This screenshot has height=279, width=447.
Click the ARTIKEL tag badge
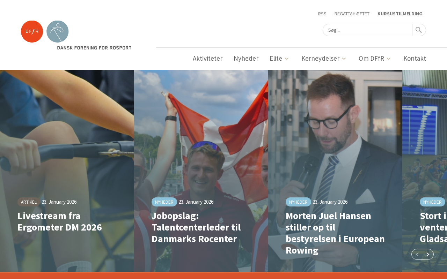[29, 202]
